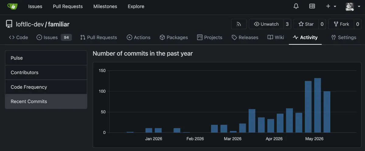The width and height of the screenshot is (365, 151).
Task: Open Milestones in top navigation
Action: coord(105,6)
